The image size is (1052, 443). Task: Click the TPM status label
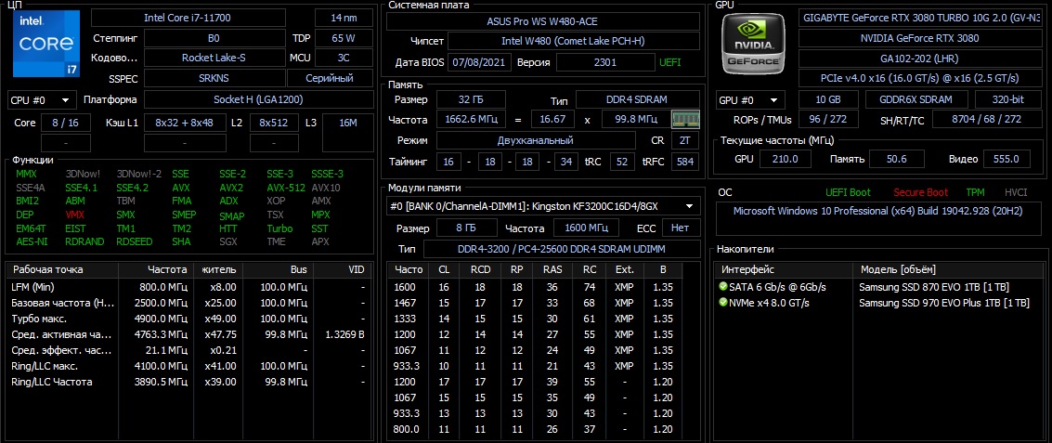976,192
